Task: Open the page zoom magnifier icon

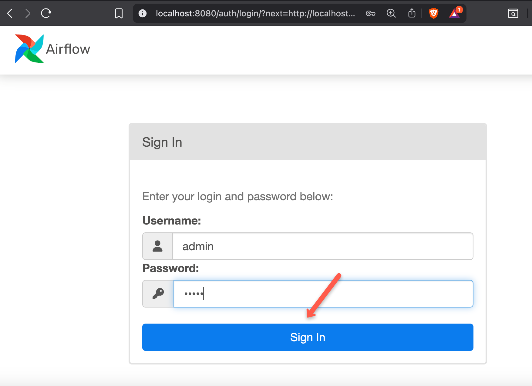Action: pos(391,13)
